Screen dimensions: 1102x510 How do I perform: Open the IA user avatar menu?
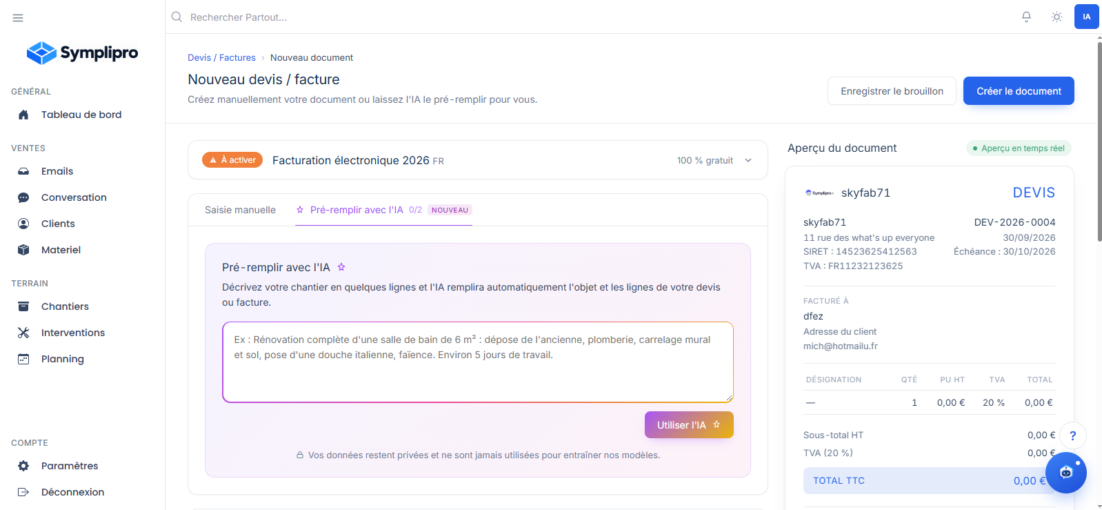tap(1087, 17)
